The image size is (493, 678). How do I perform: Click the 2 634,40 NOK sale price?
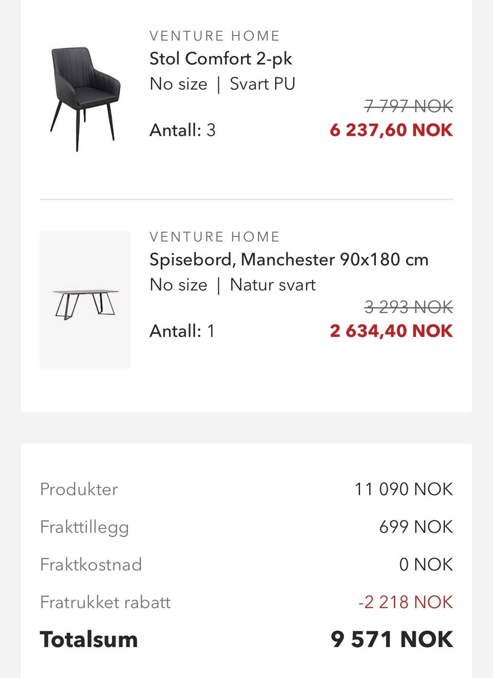point(391,331)
